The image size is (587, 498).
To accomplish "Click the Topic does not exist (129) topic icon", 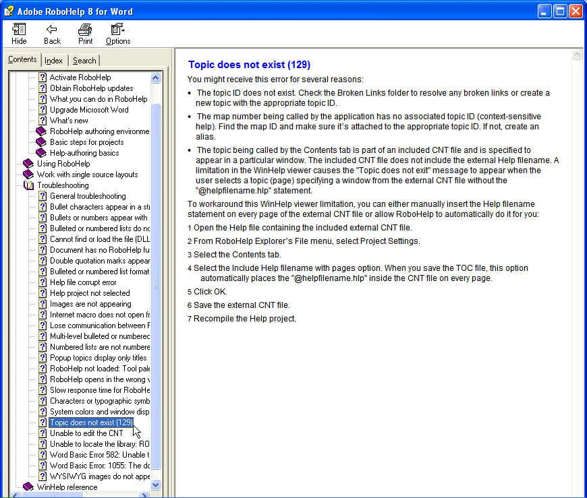I will tap(43, 423).
